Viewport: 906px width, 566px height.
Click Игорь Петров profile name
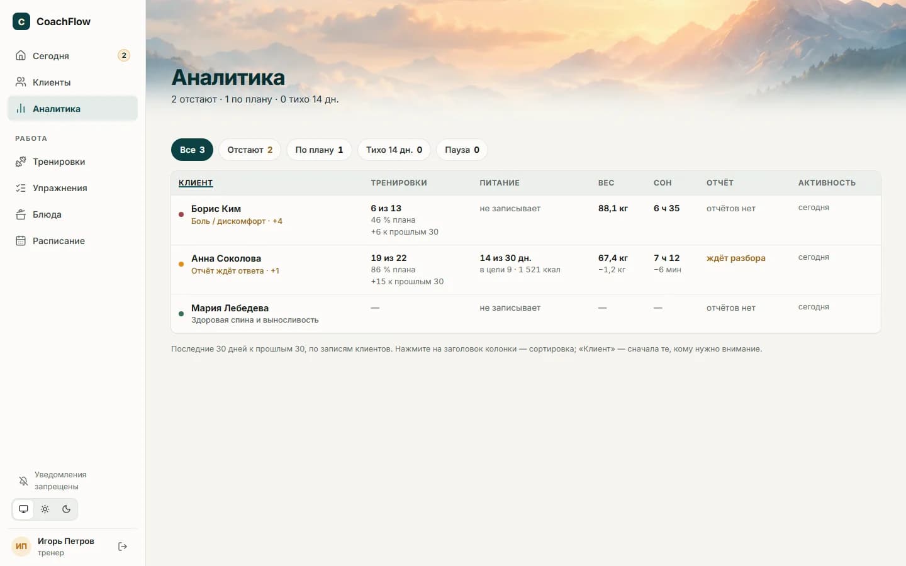pyautogui.click(x=66, y=541)
